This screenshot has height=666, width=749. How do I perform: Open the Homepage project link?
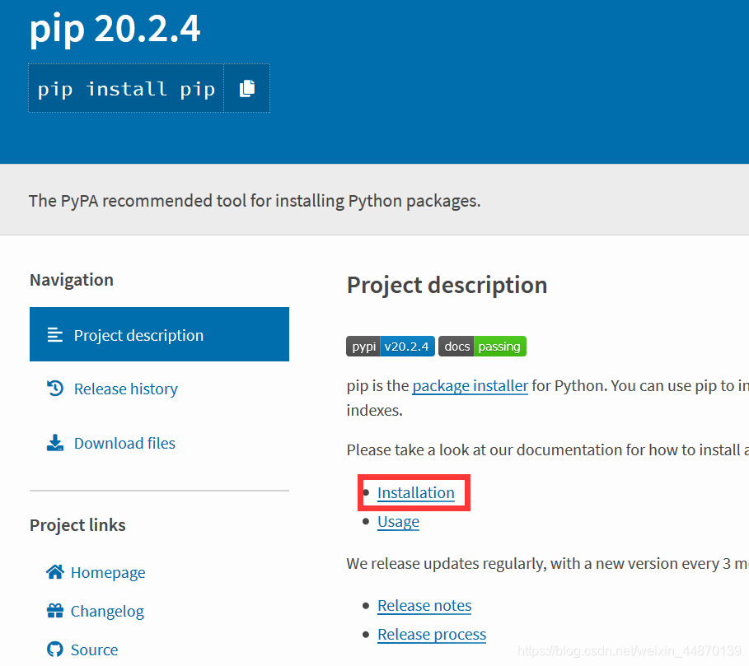pyautogui.click(x=108, y=572)
